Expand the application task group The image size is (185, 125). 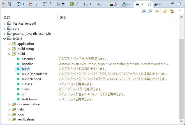(9, 44)
